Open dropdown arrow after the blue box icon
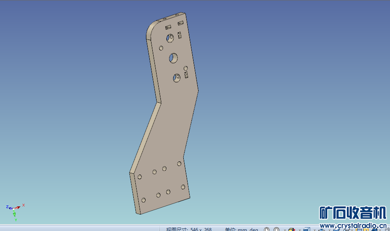This screenshot has height=231, width=390. (x=314, y=230)
